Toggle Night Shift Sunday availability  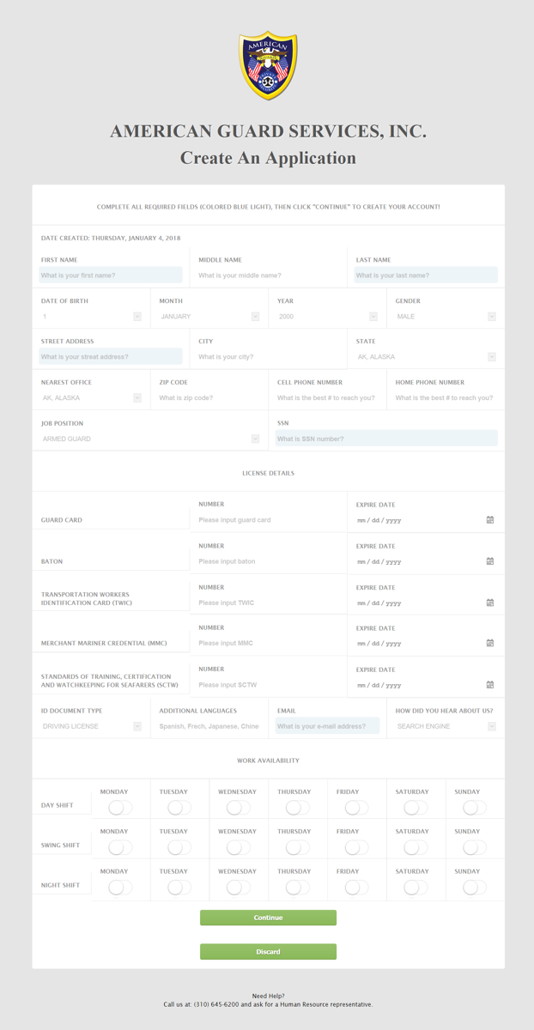[x=474, y=888]
